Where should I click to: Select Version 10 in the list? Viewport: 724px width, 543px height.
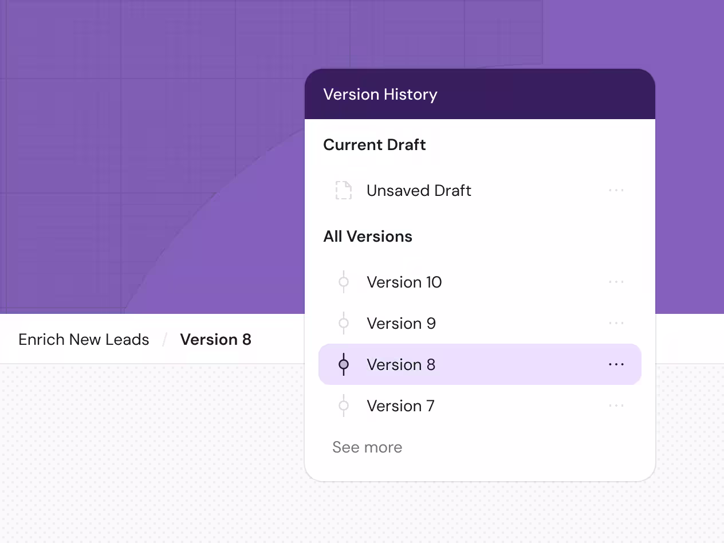[480, 282]
